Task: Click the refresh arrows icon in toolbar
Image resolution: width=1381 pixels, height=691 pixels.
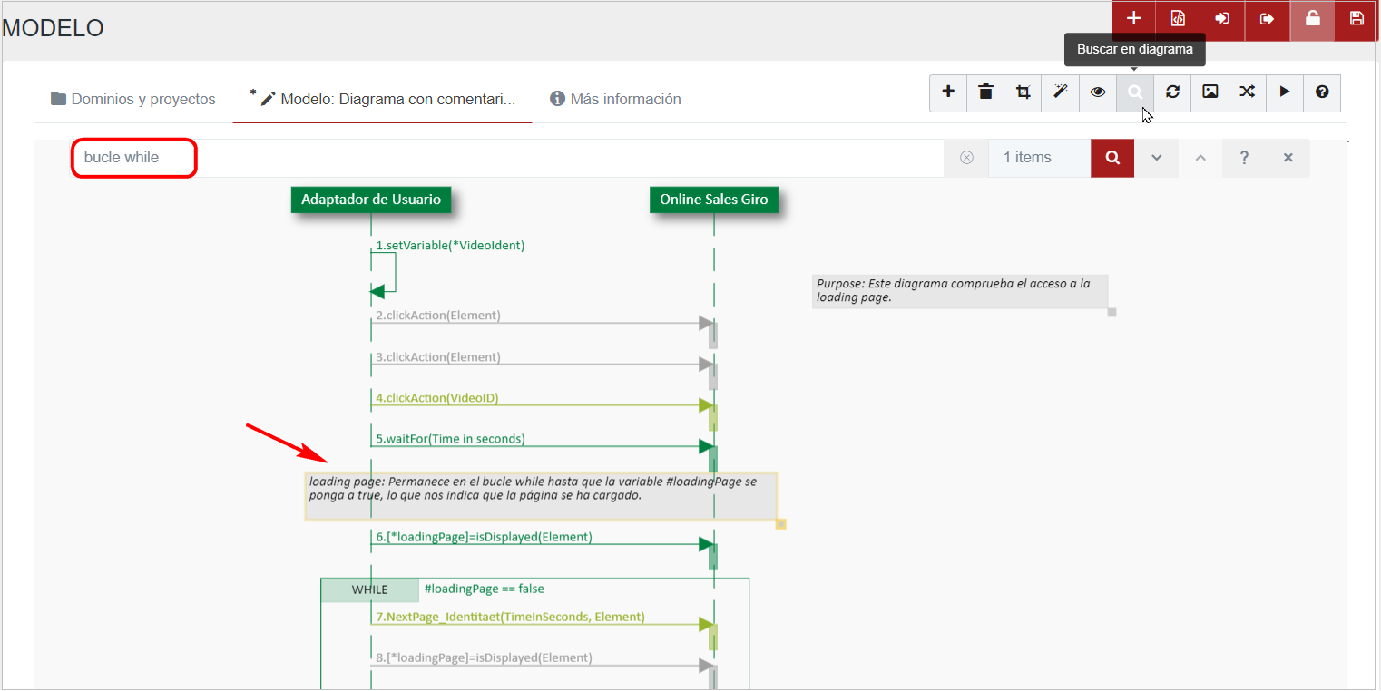Action: point(1172,92)
